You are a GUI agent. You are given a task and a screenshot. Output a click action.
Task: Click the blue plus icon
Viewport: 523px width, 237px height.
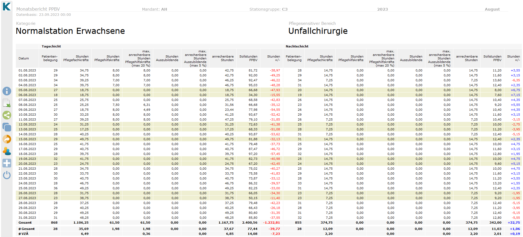pos(7,163)
